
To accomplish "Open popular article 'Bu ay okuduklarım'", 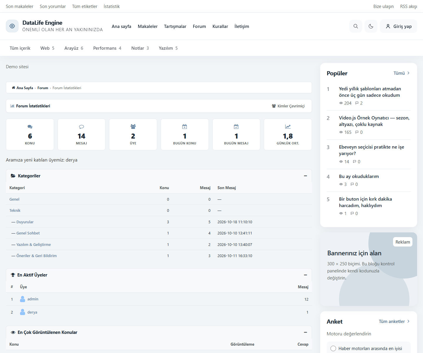I will (359, 176).
